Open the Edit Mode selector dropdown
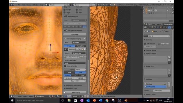The width and height of the screenshot is (183, 103). (43, 96)
